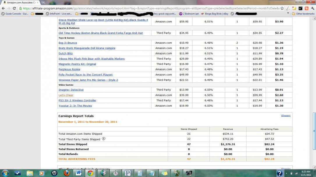
Task: Click the address bar URL field
Action: 151,8
